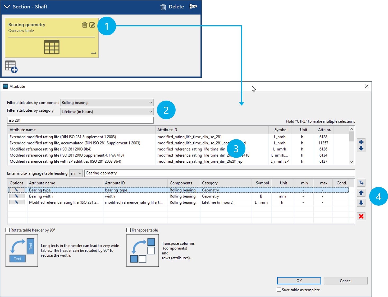Click edit options pencil for Bearing width
Viewport: 388px width, 297px height.
click(x=17, y=196)
